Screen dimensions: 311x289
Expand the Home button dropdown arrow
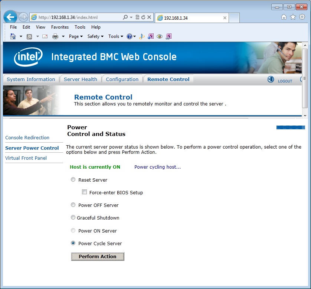point(21,36)
